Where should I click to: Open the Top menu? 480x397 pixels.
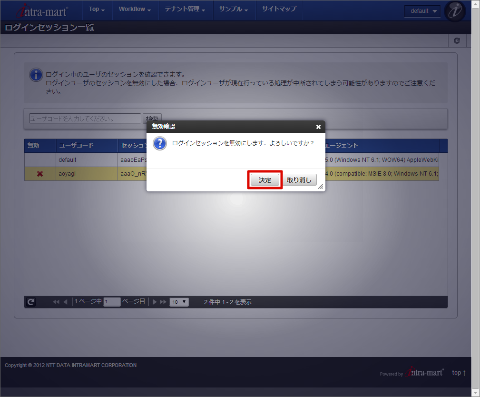coord(97,9)
